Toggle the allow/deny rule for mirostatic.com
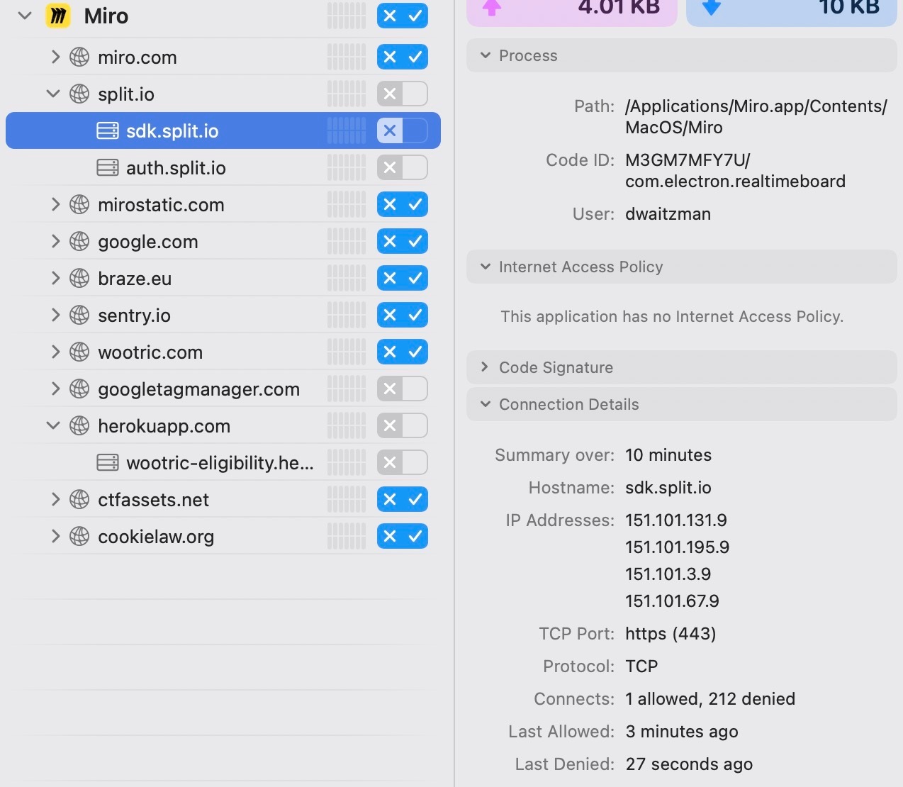 coord(403,204)
